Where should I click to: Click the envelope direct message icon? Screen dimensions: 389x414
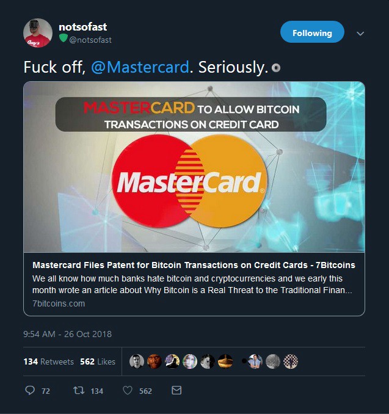coord(176,390)
